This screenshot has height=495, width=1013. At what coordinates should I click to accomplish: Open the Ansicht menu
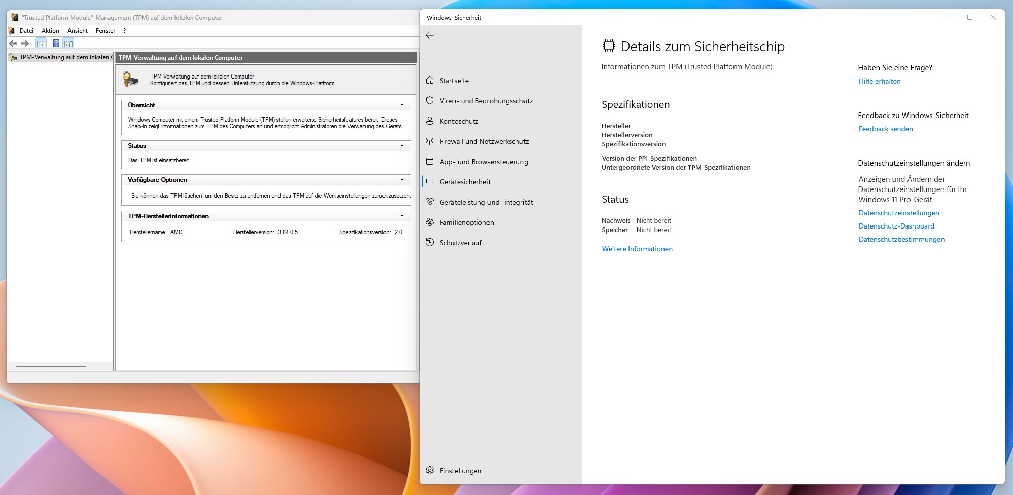(x=78, y=31)
